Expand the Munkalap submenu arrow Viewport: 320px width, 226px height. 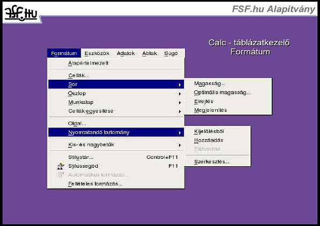point(180,102)
